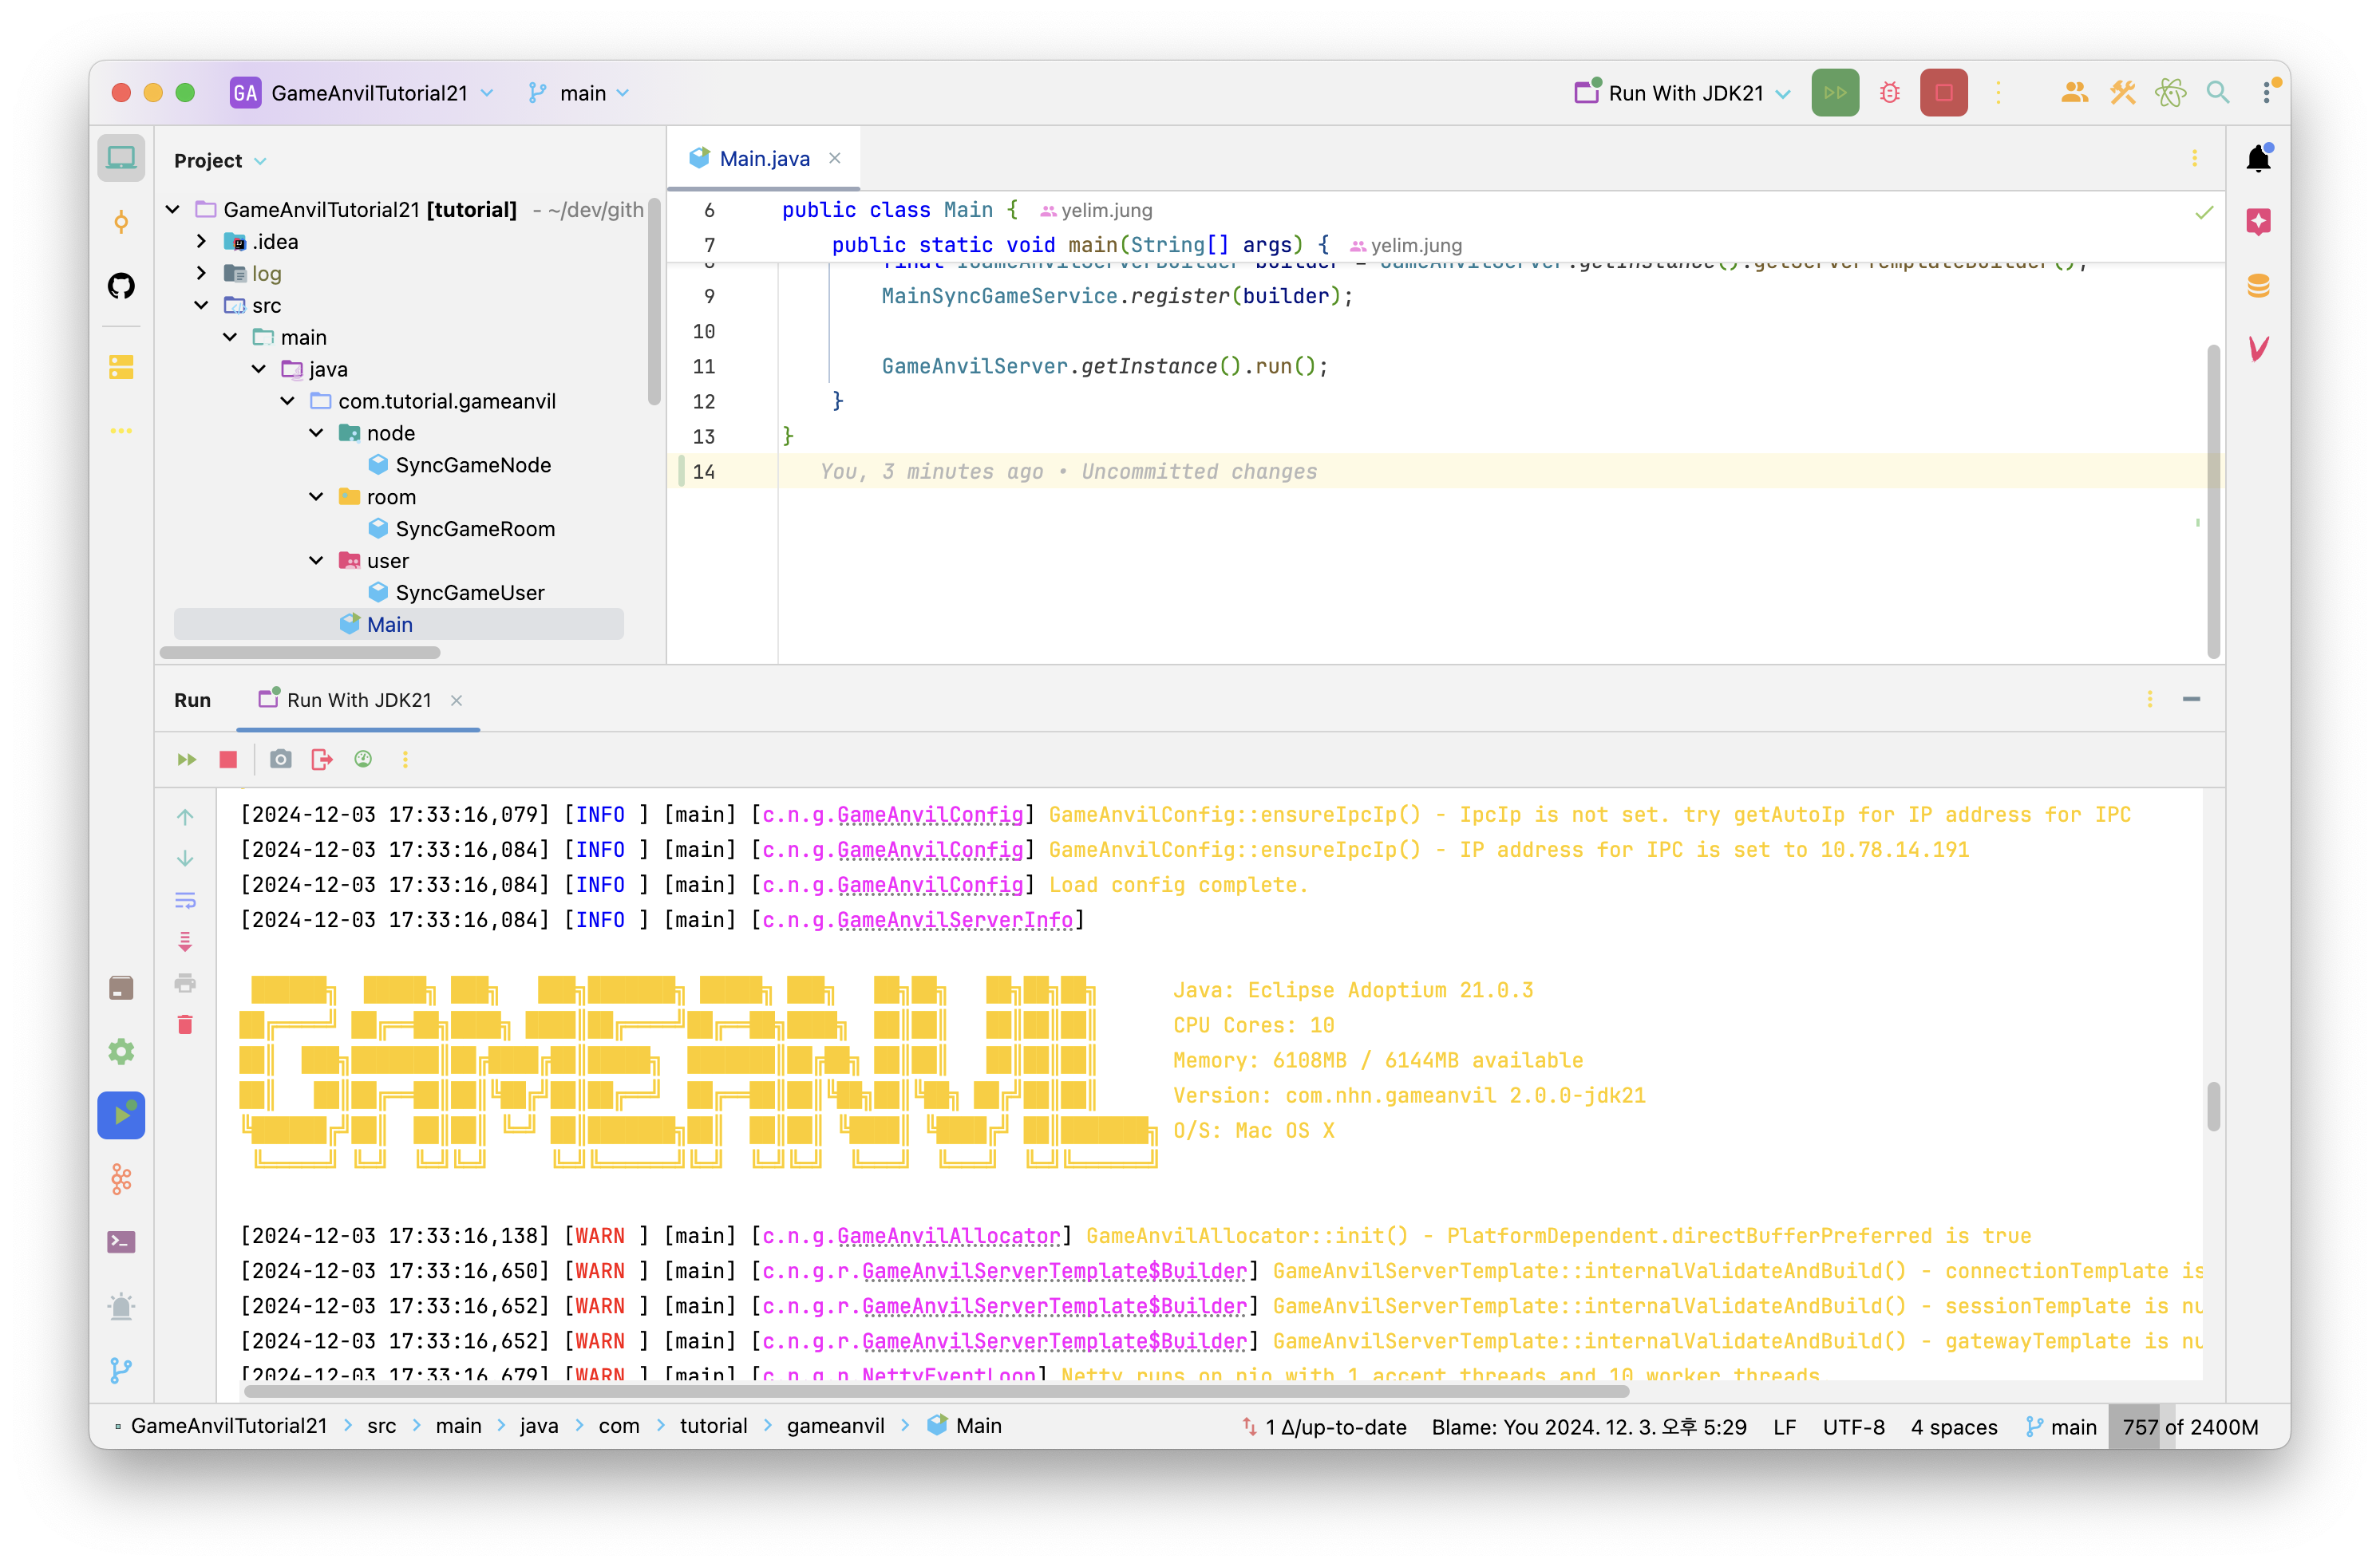Screen dimensions: 2380x1567
Task: Collapse the node package
Action: (316, 434)
